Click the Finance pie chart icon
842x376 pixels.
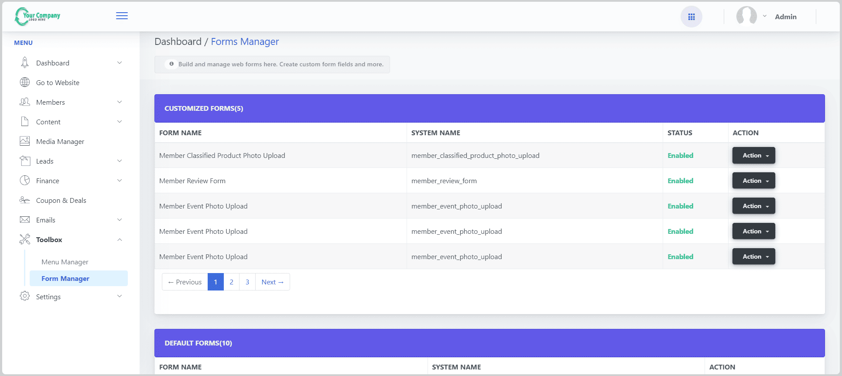pos(25,181)
